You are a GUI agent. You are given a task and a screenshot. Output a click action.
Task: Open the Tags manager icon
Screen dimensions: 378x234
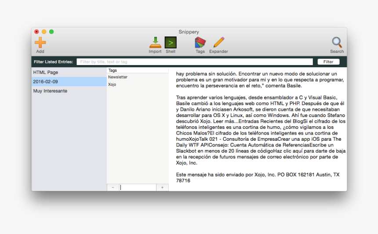coord(200,43)
